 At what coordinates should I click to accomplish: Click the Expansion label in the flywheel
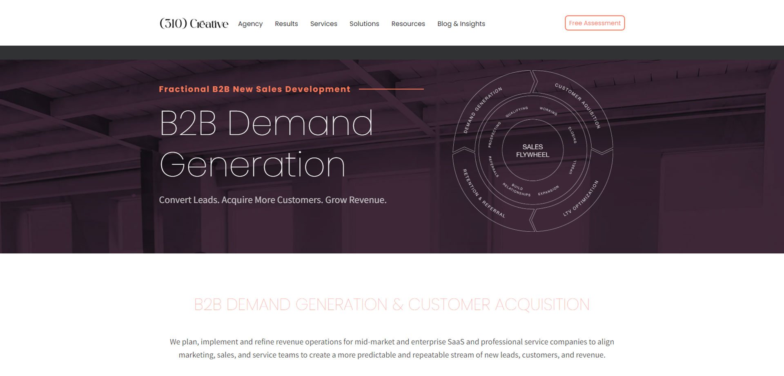tap(548, 190)
